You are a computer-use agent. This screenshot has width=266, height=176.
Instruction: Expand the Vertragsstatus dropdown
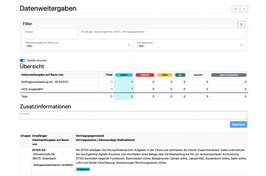coord(190,44)
